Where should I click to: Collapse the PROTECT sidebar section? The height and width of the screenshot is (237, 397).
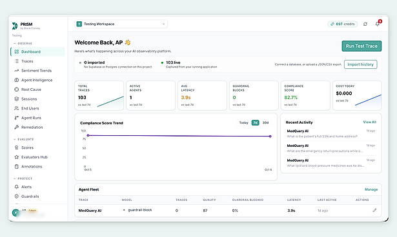pyautogui.click(x=23, y=178)
